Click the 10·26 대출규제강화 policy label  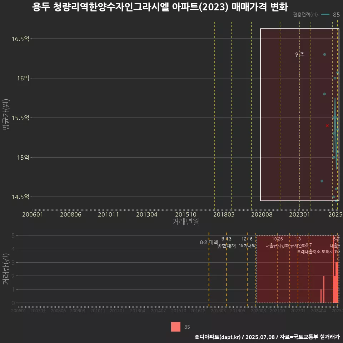click(x=277, y=242)
